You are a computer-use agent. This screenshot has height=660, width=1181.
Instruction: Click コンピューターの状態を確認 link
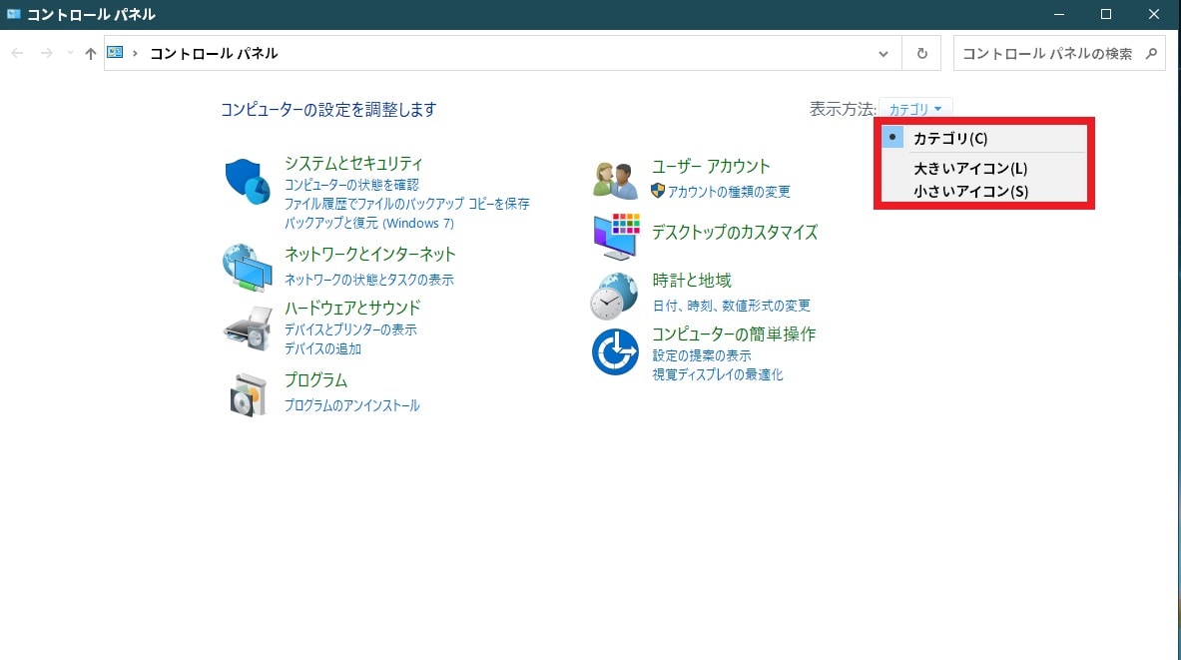351,185
